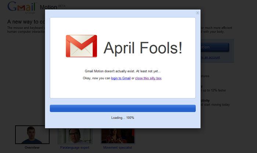Screen dimensions: 257x153
Task: Follow the 'close this silly box' link
Action: [148, 78]
